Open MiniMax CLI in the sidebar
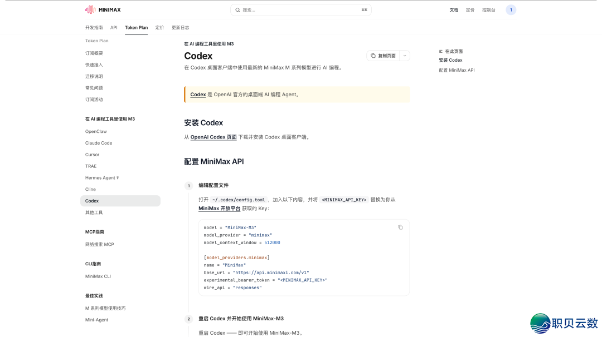Image resolution: width=602 pixels, height=337 pixels. (x=98, y=276)
